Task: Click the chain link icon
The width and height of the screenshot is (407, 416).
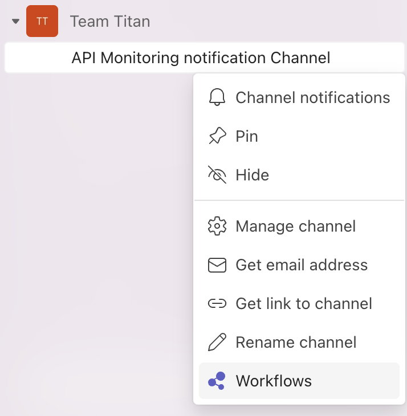Action: pyautogui.click(x=217, y=303)
